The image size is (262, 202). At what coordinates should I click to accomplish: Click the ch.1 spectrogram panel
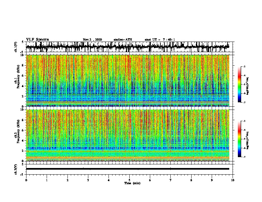pyautogui.click(x=127, y=81)
